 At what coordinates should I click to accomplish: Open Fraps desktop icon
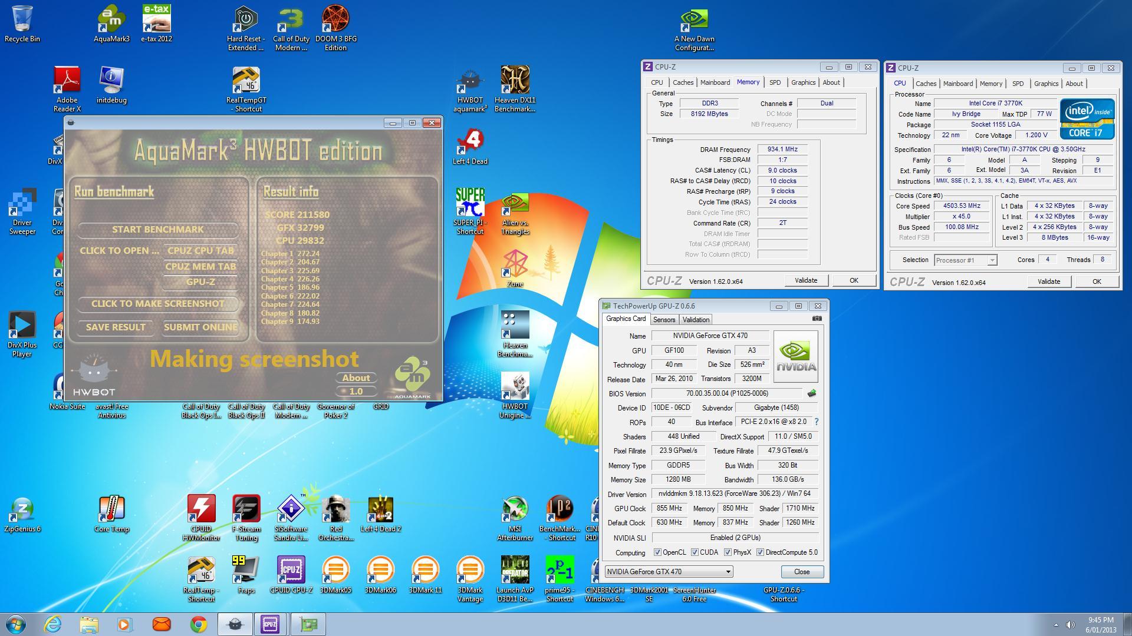tap(246, 575)
